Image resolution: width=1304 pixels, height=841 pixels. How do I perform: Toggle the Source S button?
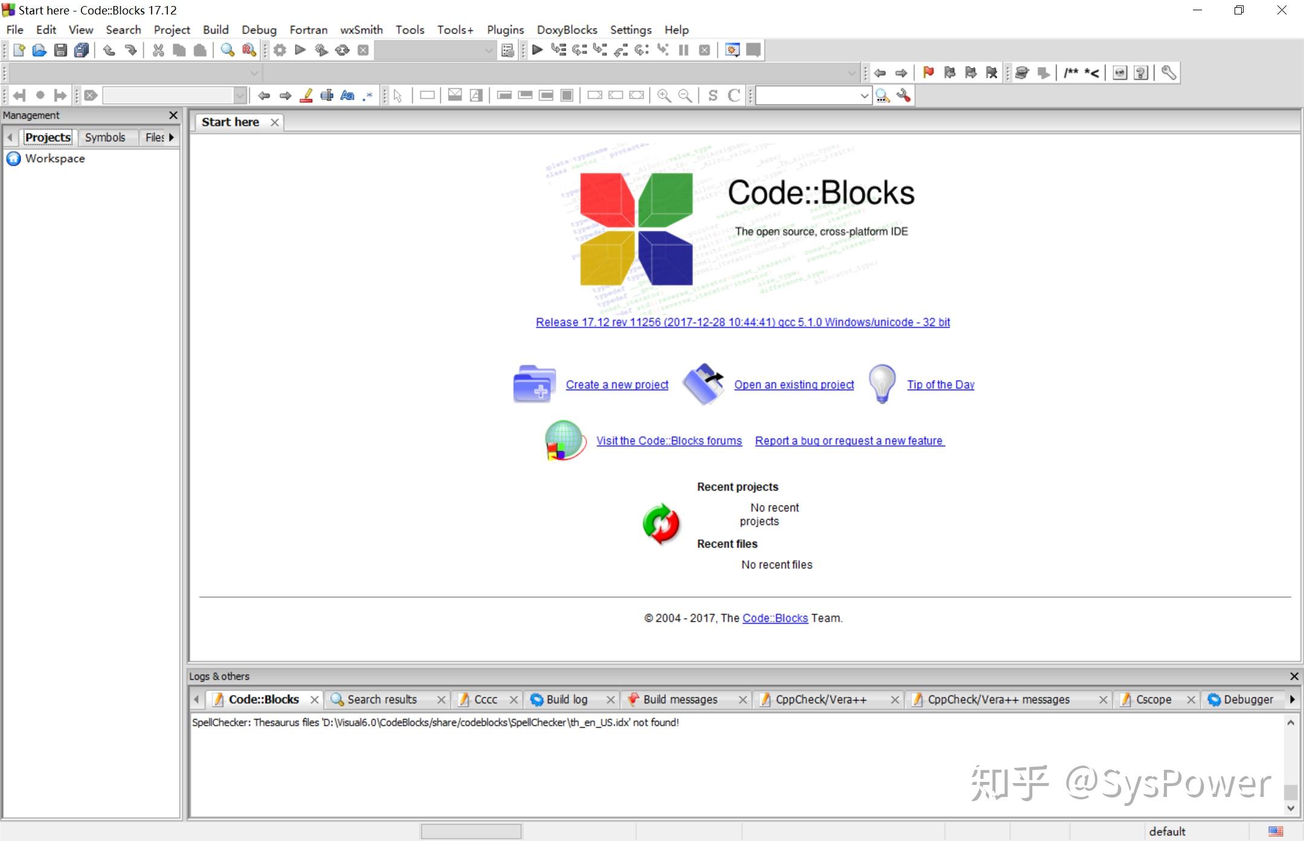click(713, 95)
